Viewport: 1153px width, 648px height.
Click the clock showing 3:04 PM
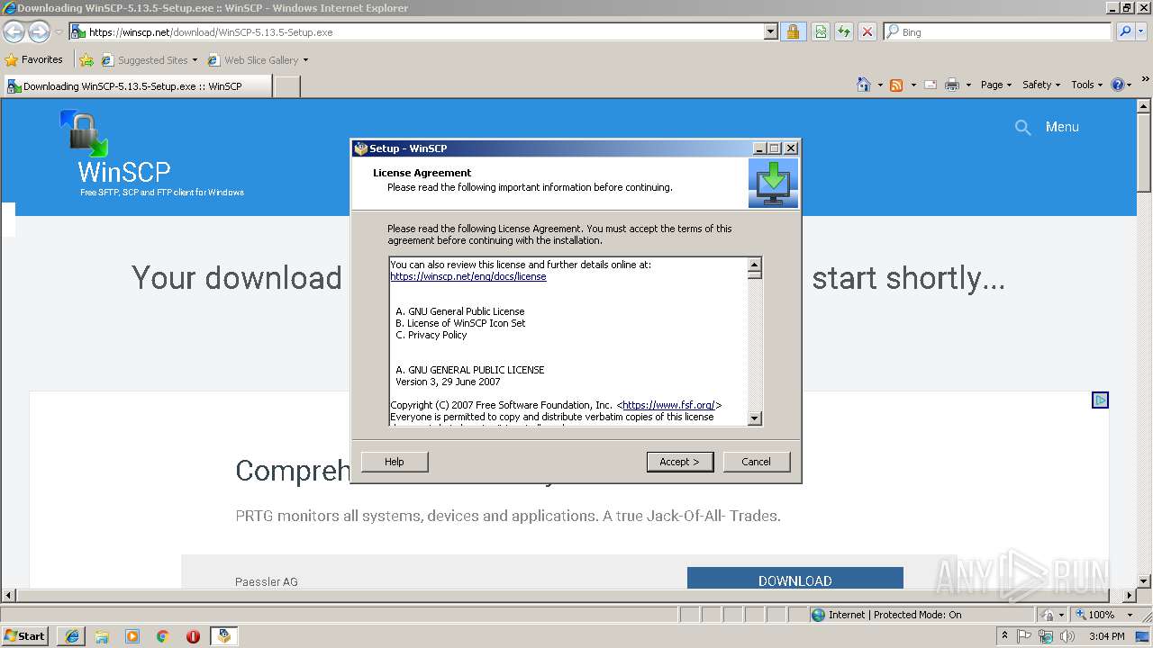(x=1106, y=636)
